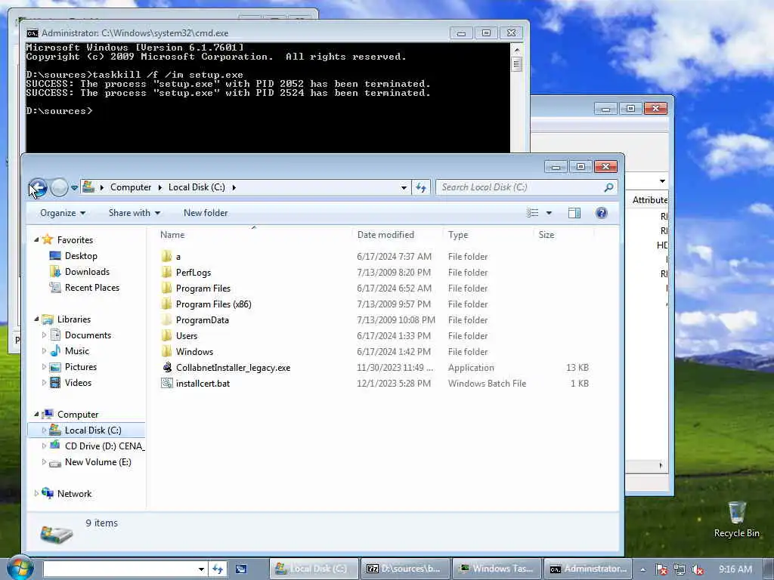Select the Program Files folder
Screen dimensions: 774x580
coord(203,288)
